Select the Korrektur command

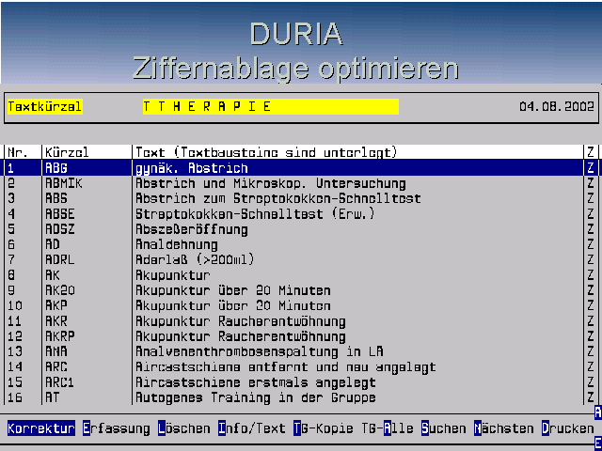coord(41,428)
